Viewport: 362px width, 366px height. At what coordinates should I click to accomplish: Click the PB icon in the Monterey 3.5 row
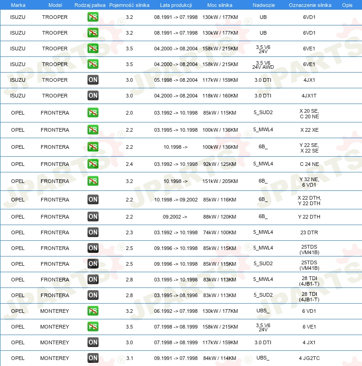(93, 326)
